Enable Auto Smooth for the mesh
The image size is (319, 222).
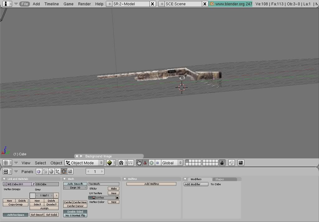[75, 184]
